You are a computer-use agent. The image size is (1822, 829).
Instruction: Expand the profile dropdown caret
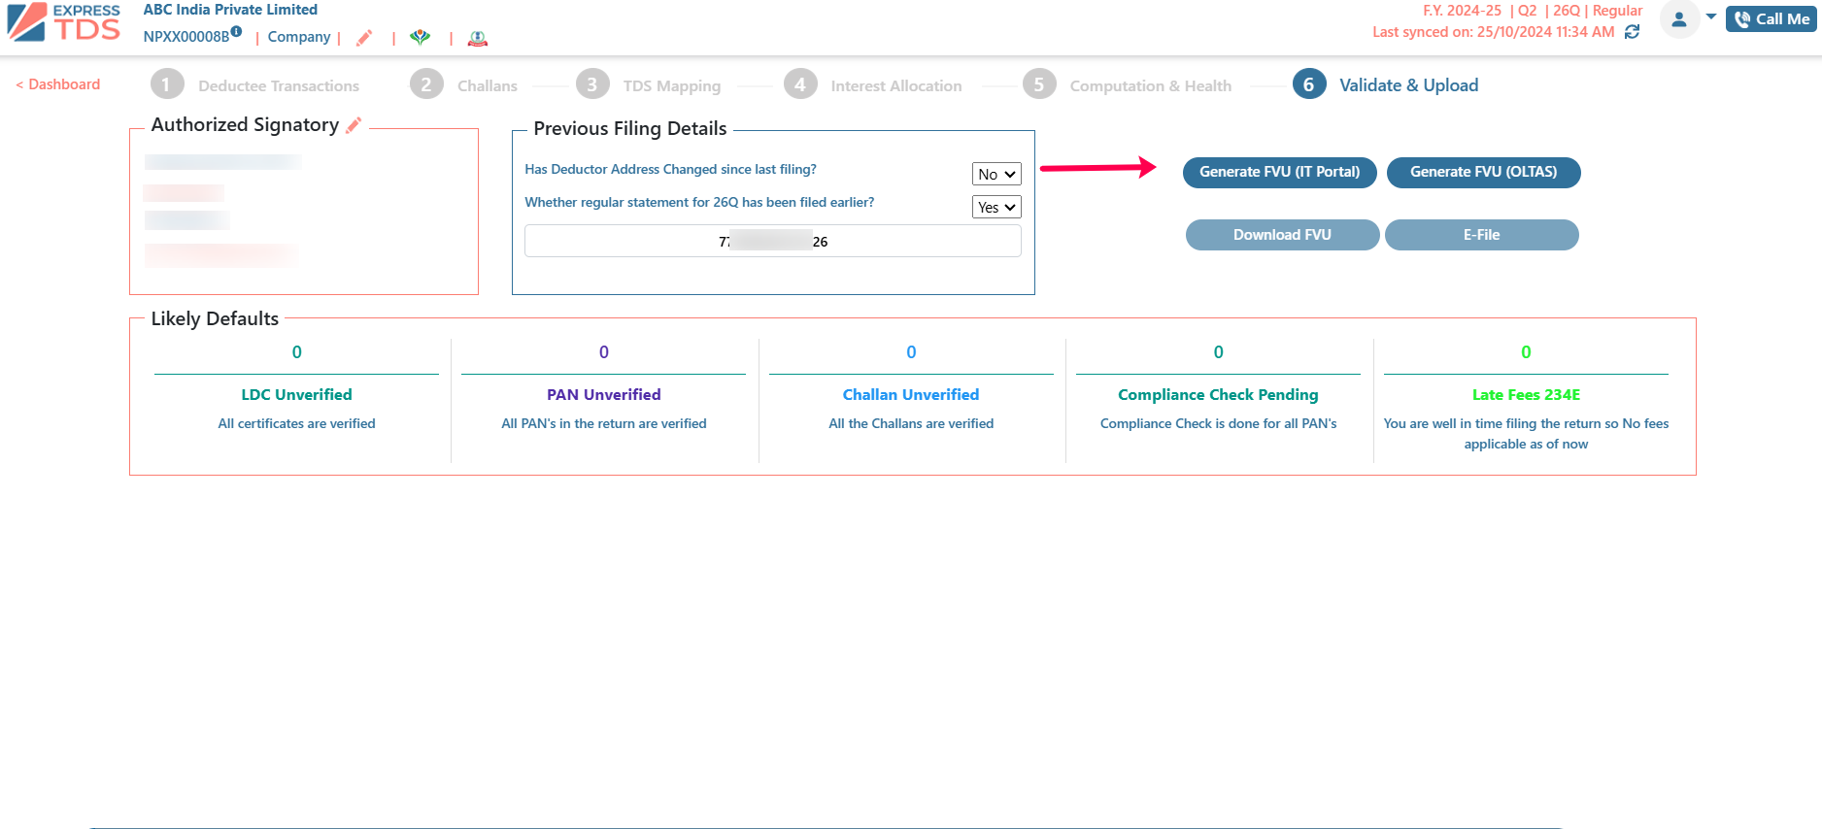coord(1711,17)
